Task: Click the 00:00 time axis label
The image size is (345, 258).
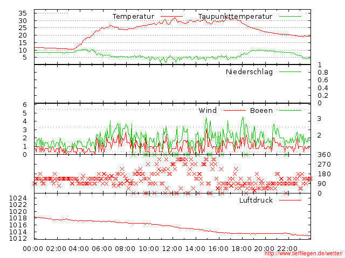Action: tap(33, 249)
